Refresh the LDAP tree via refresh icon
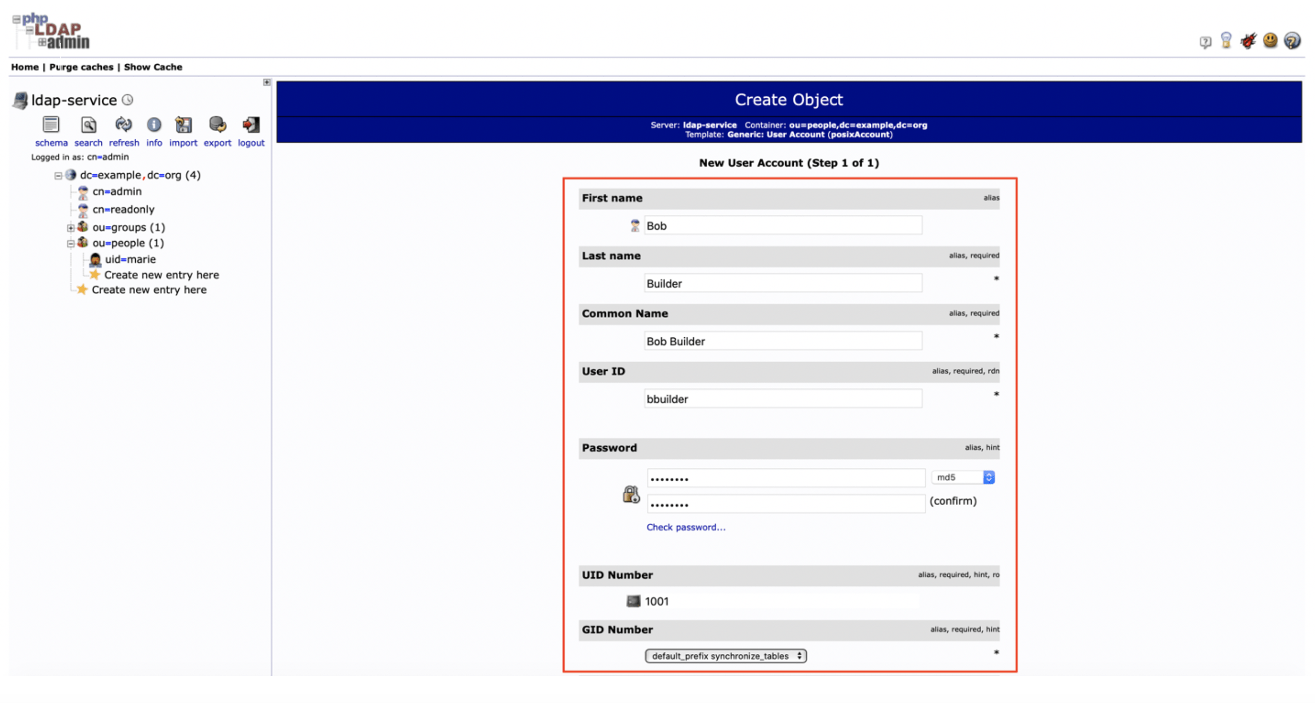The height and width of the screenshot is (703, 1315). [x=124, y=124]
